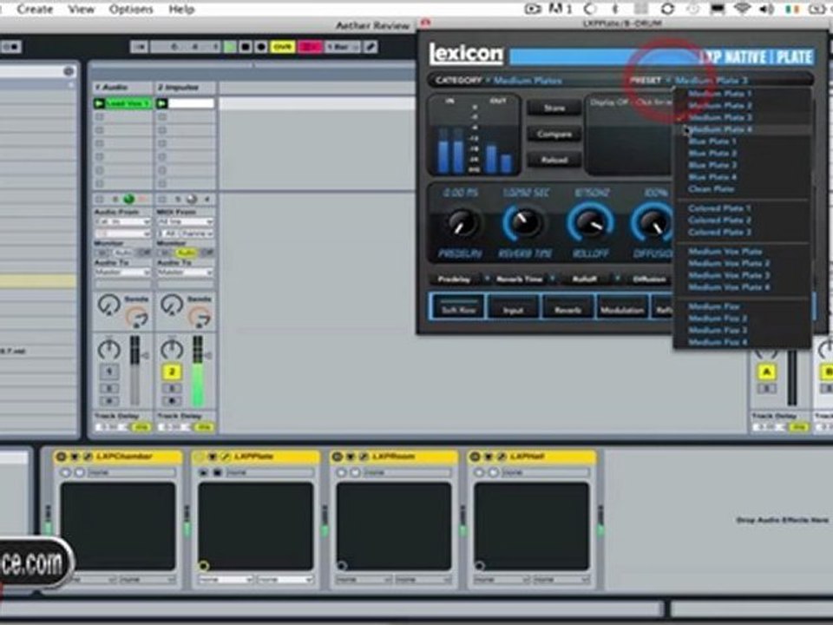
Task: Open the Category Medium Plates dropdown
Action: (526, 80)
